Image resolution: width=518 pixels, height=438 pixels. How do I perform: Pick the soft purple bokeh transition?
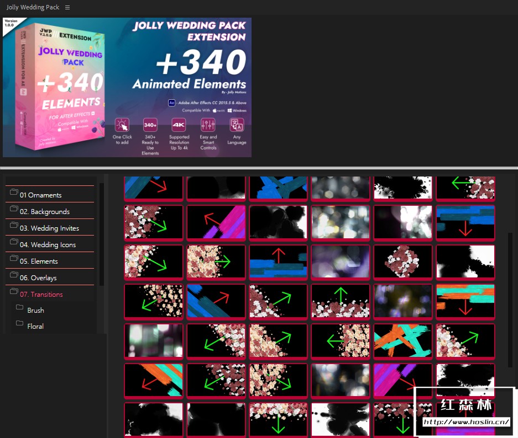coord(341,262)
